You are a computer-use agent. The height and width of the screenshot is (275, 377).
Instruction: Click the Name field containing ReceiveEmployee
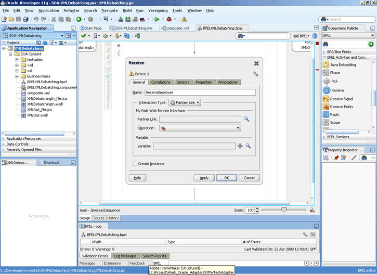[200, 93]
